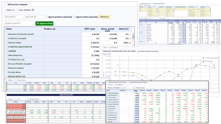Switch to Sales per client last 12 months tab
The width and height of the screenshot is (221, 124).
click(x=117, y=82)
